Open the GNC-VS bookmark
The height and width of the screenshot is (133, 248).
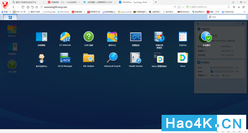[19, 12]
